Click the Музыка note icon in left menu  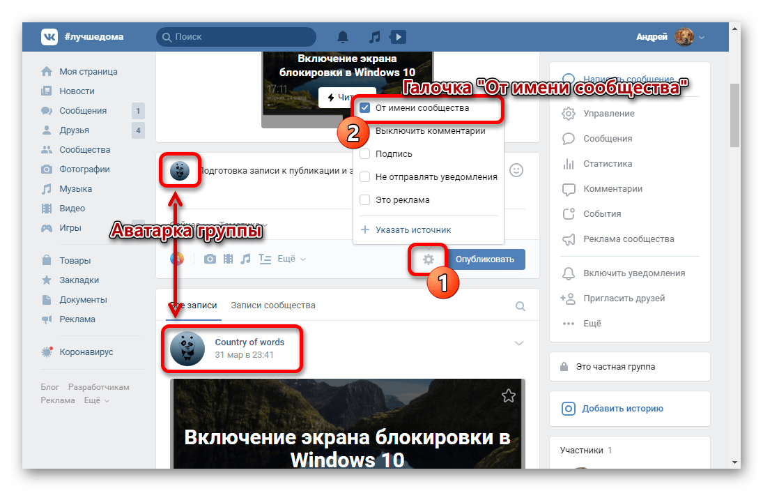47,188
